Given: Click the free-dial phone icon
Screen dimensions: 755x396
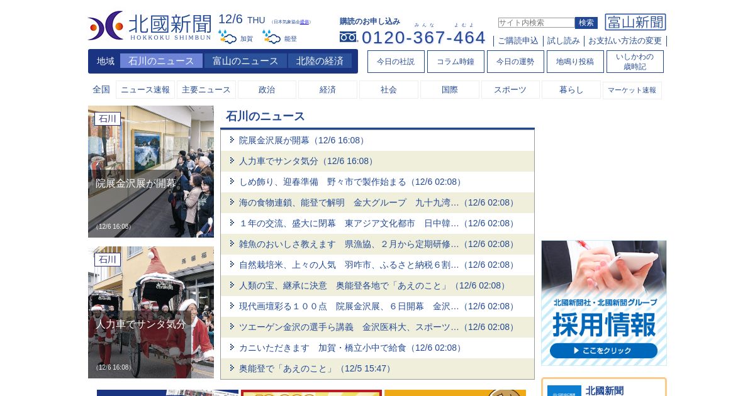Looking at the screenshot, I should click(x=348, y=37).
